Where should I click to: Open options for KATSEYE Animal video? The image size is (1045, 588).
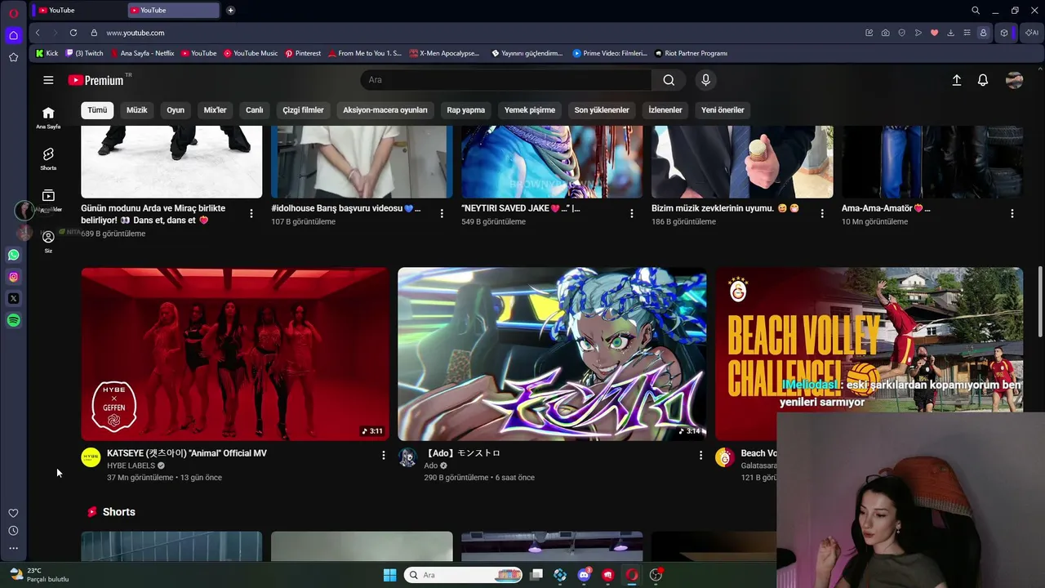(384, 455)
